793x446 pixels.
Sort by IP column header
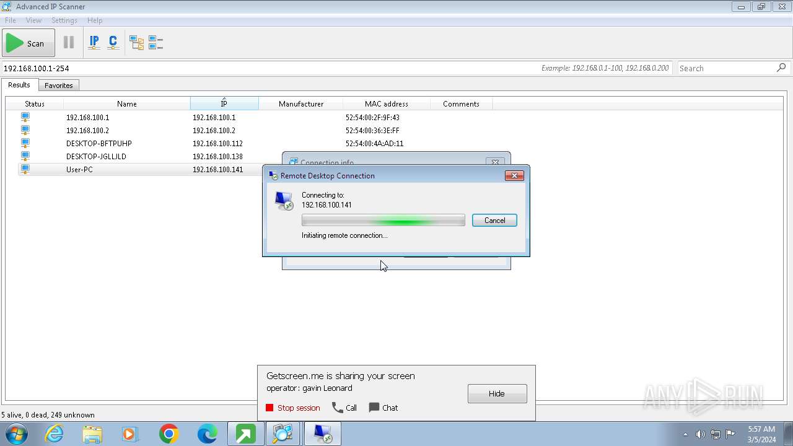(224, 103)
